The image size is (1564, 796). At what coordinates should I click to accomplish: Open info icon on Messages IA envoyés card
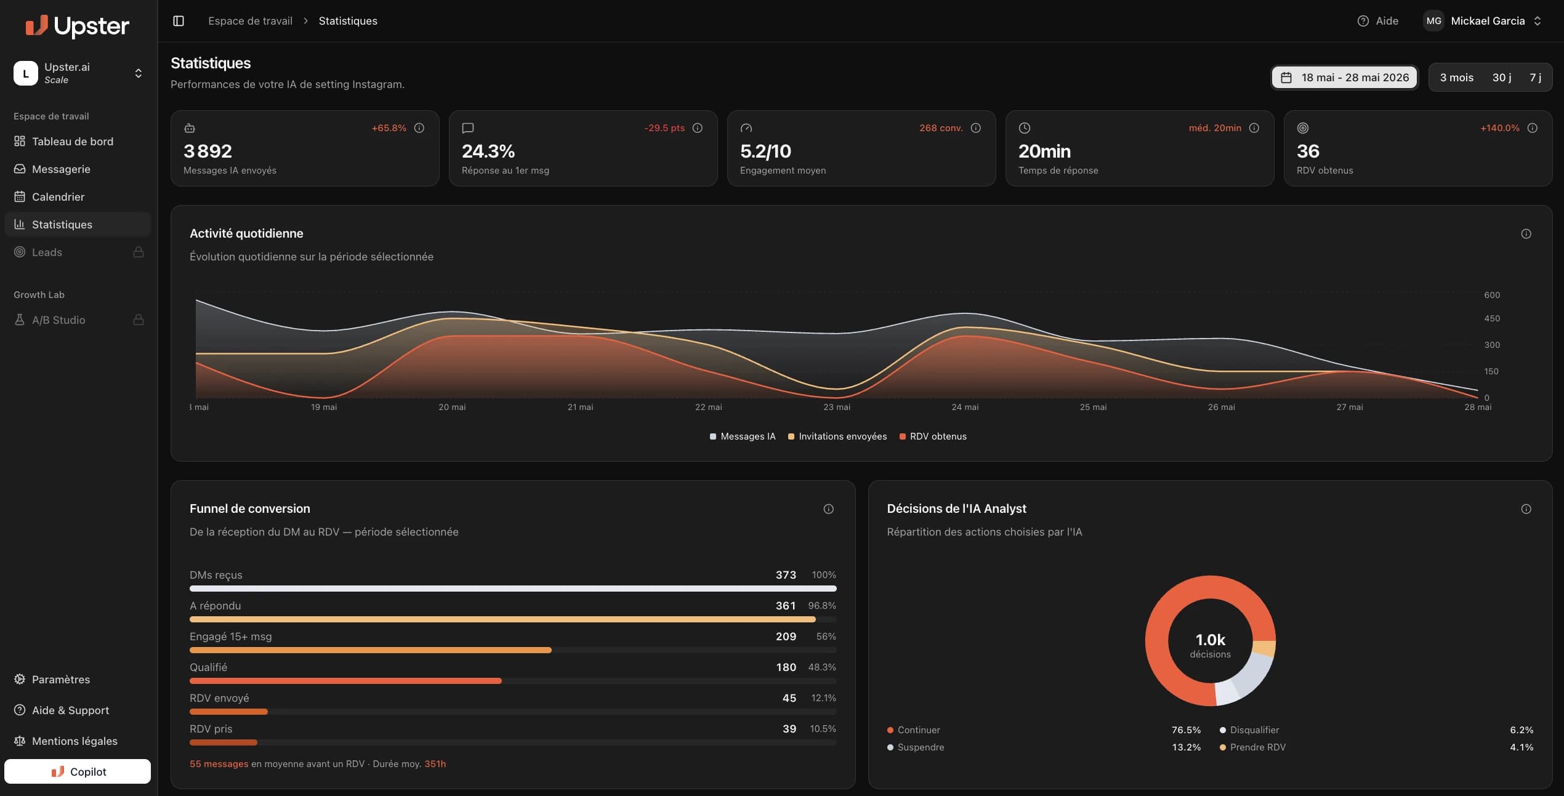[419, 128]
